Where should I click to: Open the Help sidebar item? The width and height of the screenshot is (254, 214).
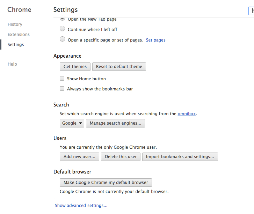12,64
